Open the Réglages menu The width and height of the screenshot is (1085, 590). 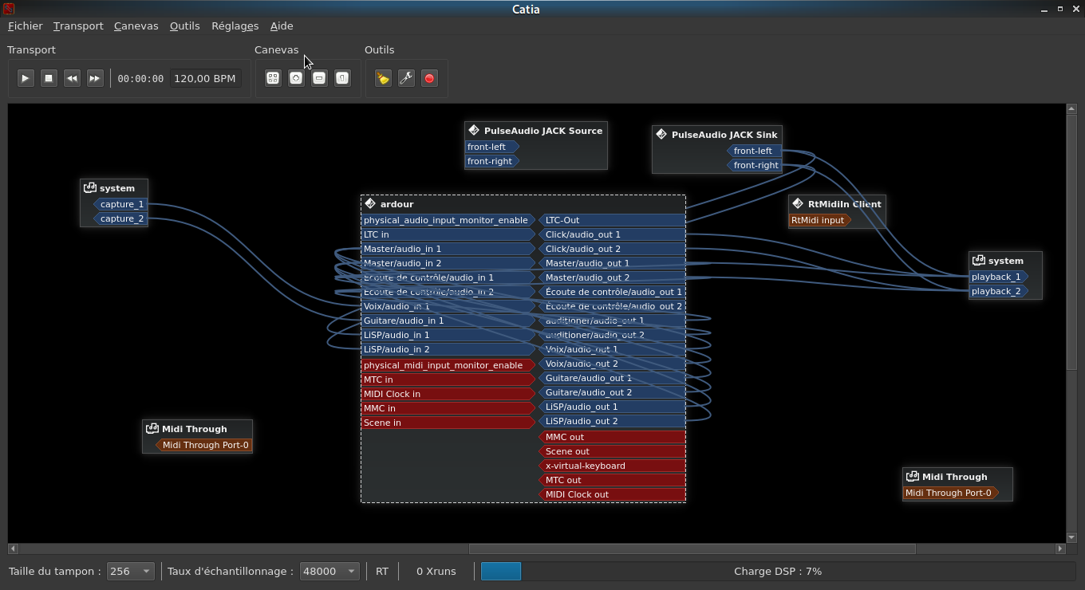[235, 26]
